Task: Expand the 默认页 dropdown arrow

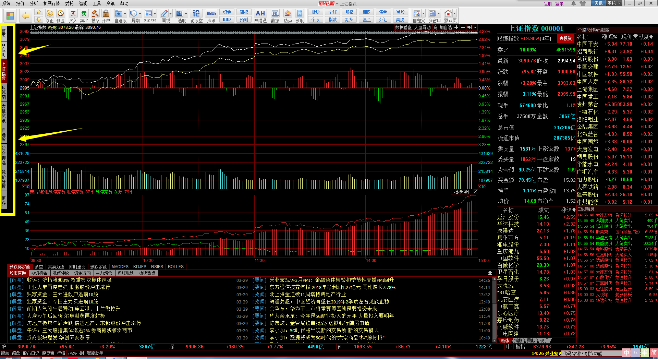Action: click(x=455, y=14)
